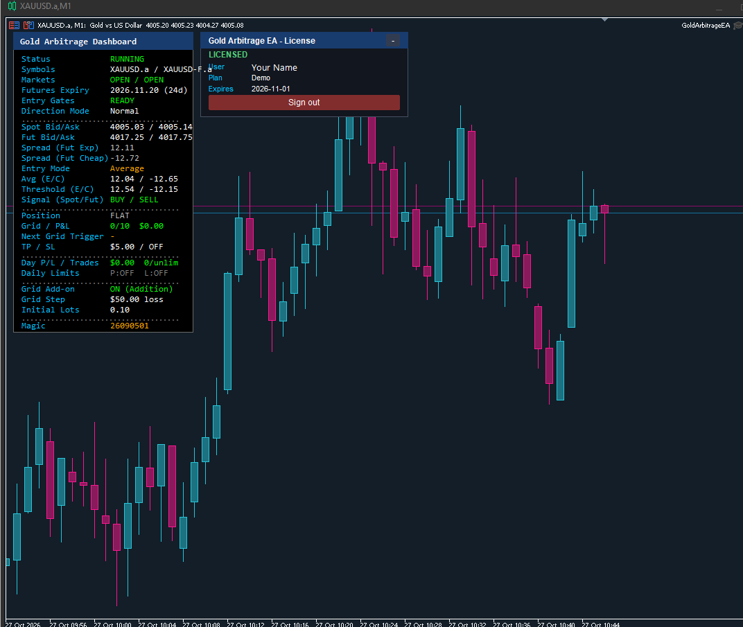Click the candlestick icon beside XAUUSD.a,M1 title
This screenshot has height=627, width=743.
point(12,6)
